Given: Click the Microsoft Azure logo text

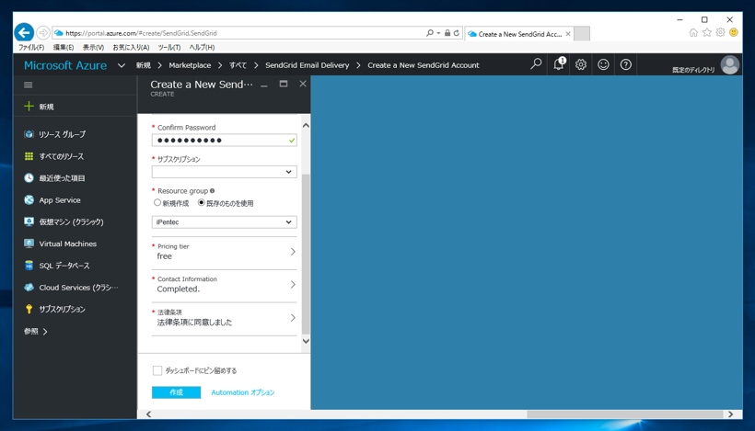Looking at the screenshot, I should (65, 65).
